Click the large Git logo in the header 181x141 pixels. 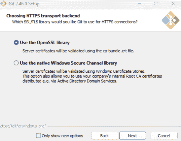171,20
